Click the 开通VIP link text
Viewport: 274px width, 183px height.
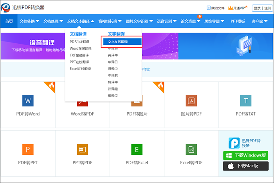pos(239,8)
